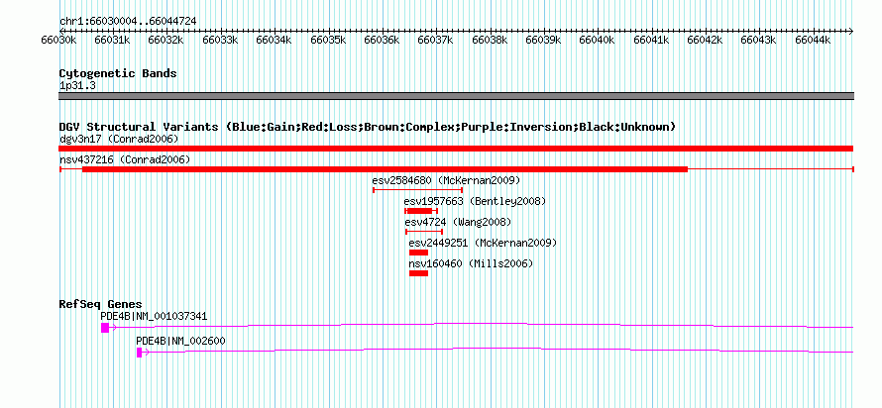Screen dimensions: 882x408
Task: Click the PDE4B|NM_002600 gene label
Action: (x=181, y=341)
